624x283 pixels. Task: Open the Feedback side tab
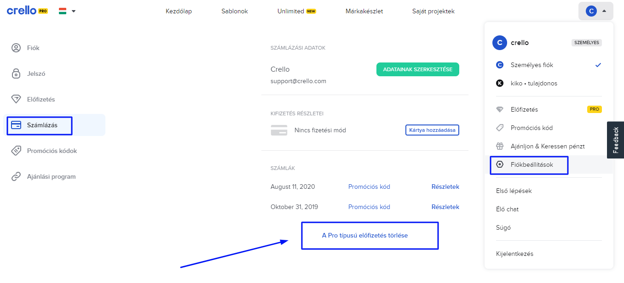tap(616, 140)
